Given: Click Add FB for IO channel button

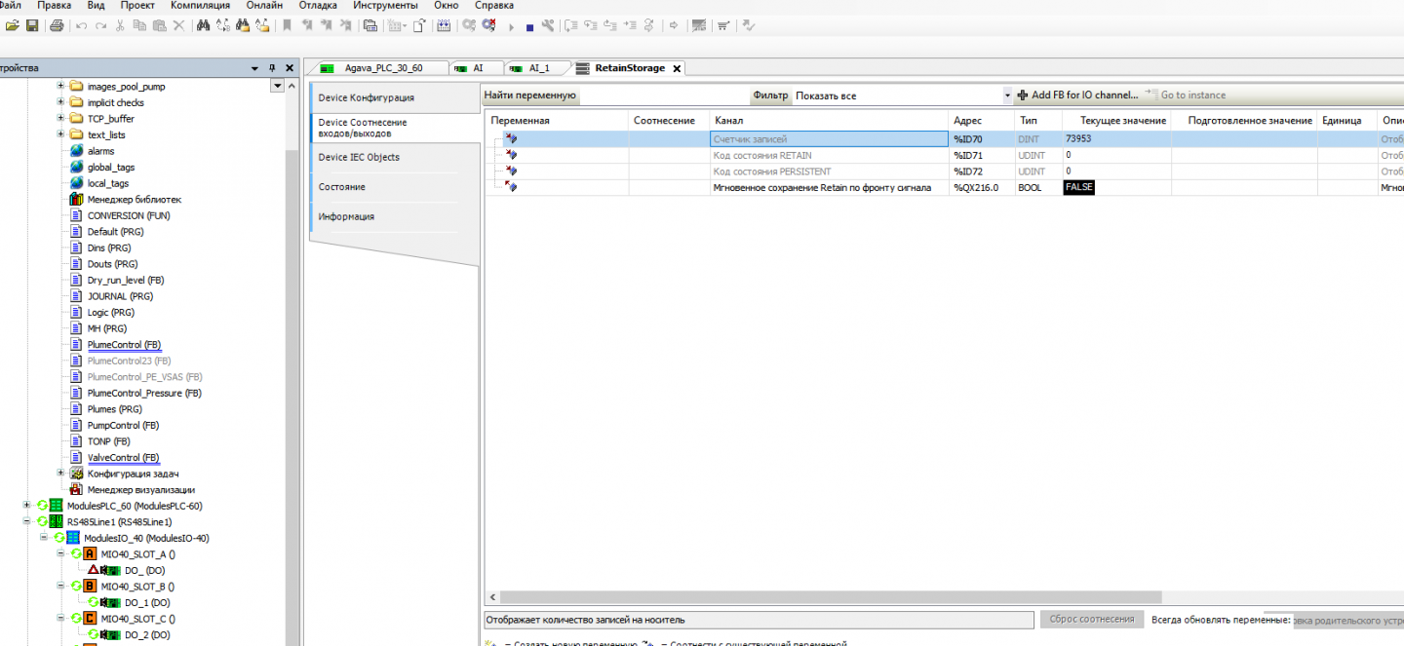Looking at the screenshot, I should click(x=1077, y=95).
